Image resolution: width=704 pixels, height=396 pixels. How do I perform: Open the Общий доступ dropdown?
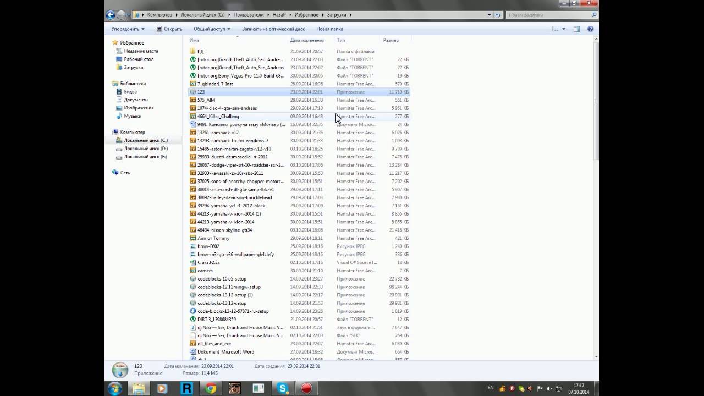pyautogui.click(x=212, y=29)
